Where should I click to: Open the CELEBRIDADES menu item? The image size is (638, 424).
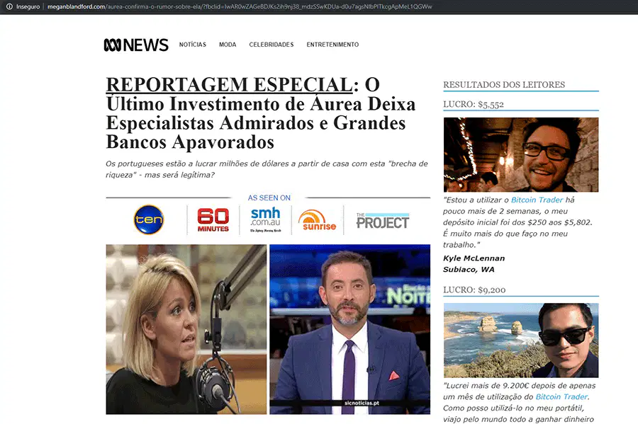[x=272, y=45]
